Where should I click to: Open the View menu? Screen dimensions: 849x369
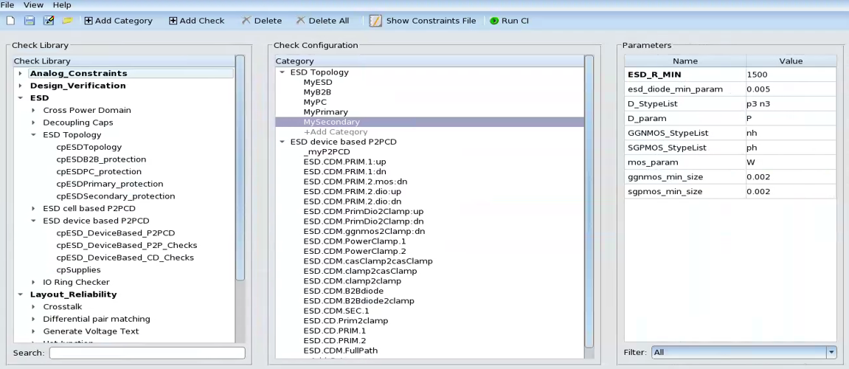point(34,5)
